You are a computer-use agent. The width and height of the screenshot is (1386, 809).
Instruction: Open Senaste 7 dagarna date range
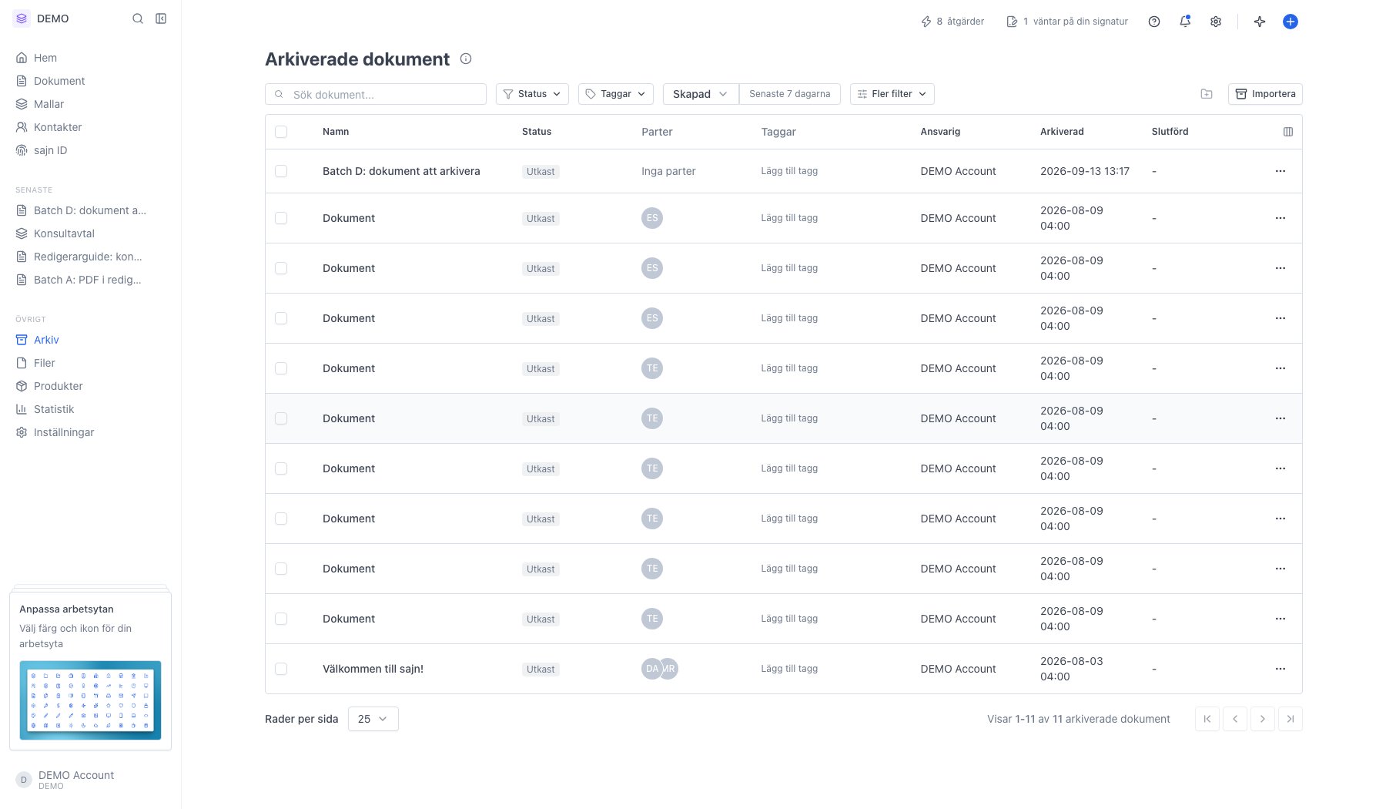(789, 94)
